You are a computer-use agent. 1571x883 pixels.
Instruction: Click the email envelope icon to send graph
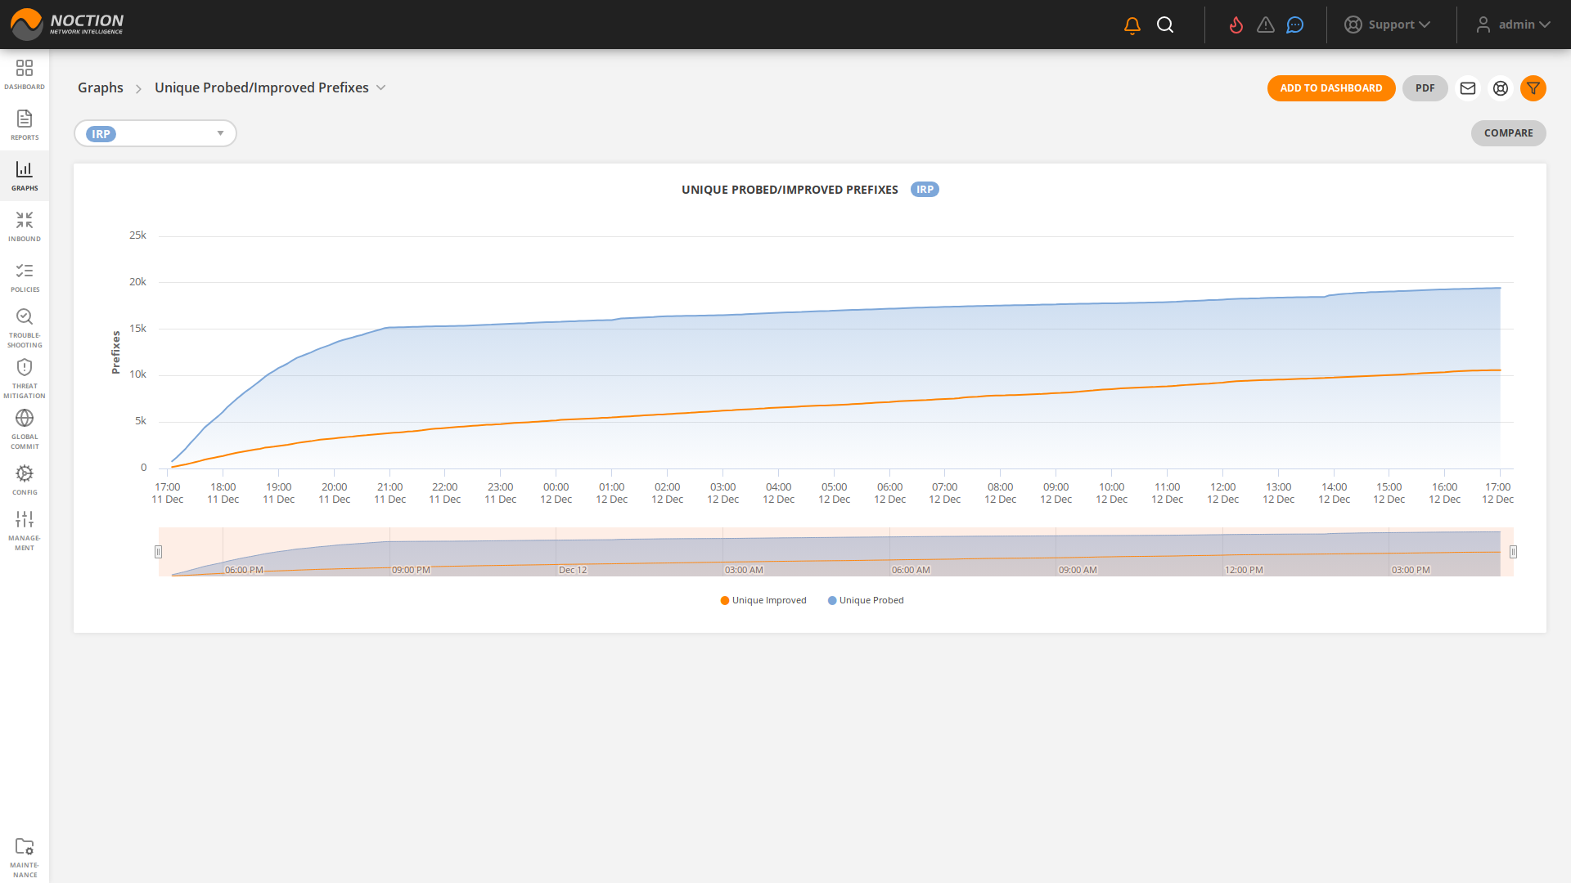click(1468, 88)
